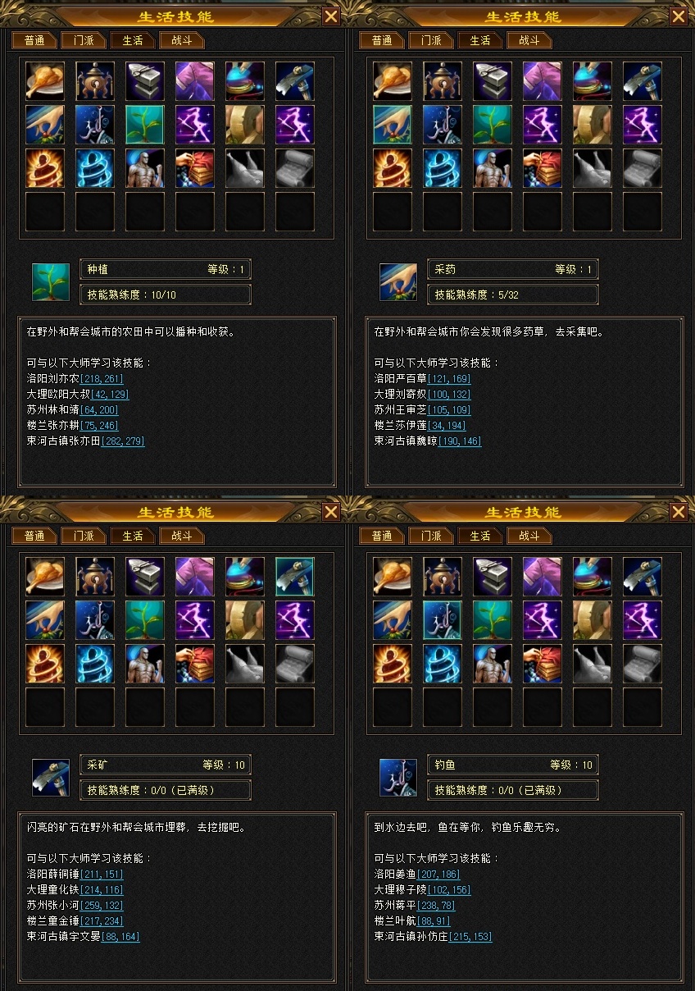Switch to the 普通 tab in the 采矿 panel
The image size is (695, 991).
(34, 536)
